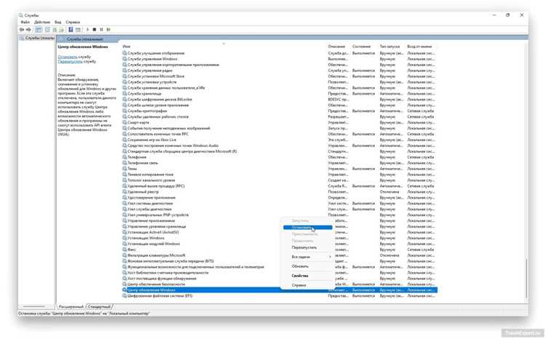Click the gear icon beside Смарт-карта
The image size is (546, 339).
[x=124, y=122]
